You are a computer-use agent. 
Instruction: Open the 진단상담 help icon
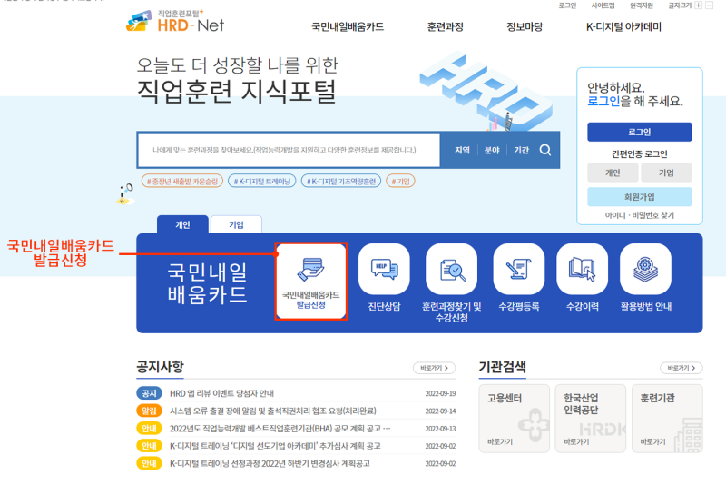(x=384, y=269)
